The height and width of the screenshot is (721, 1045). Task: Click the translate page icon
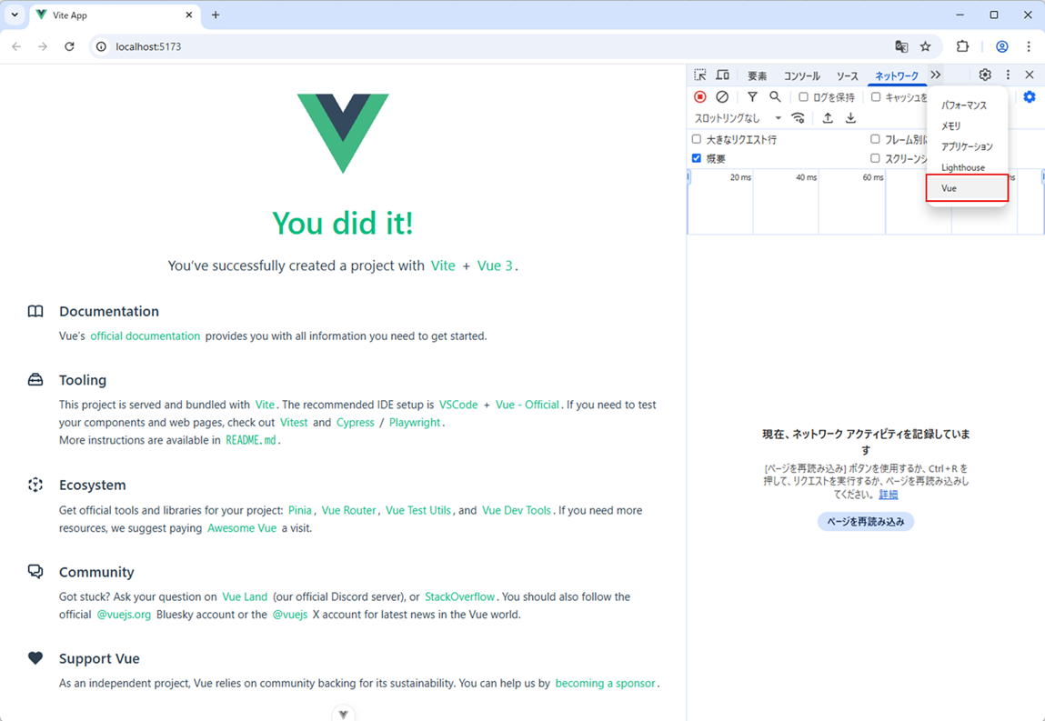(x=901, y=46)
